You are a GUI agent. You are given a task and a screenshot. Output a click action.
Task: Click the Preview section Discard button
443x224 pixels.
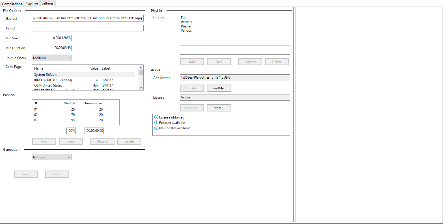(102, 141)
